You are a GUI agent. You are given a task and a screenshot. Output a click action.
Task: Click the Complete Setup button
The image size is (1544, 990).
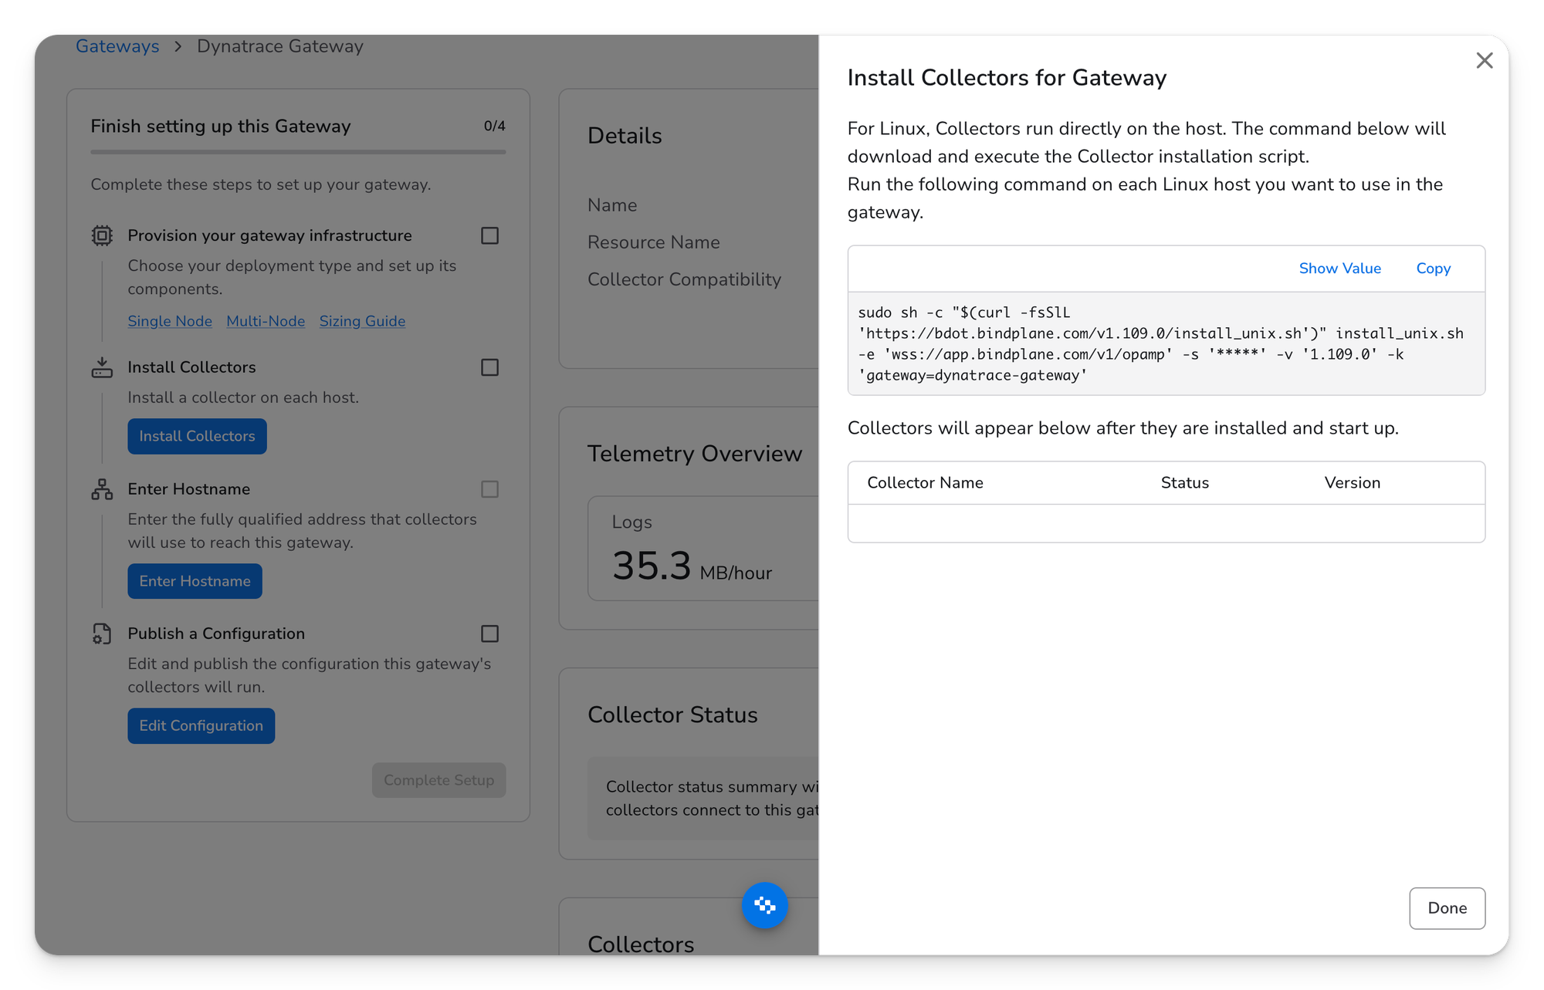(438, 780)
